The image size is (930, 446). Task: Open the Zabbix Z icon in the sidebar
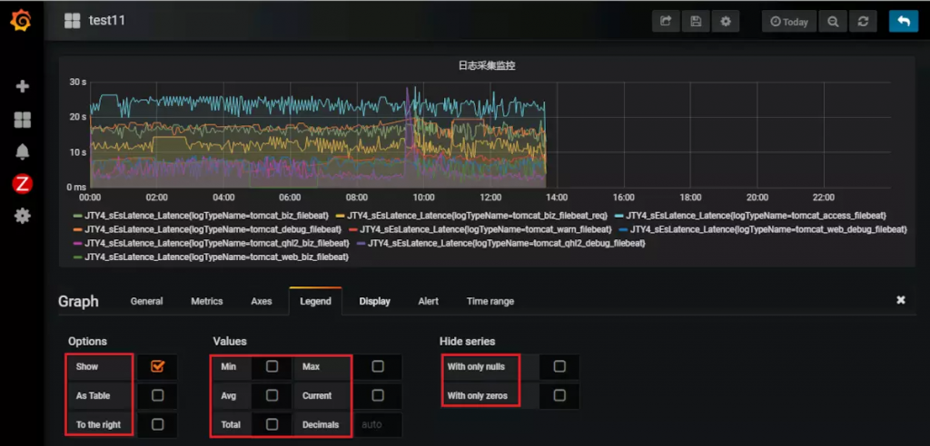22,184
